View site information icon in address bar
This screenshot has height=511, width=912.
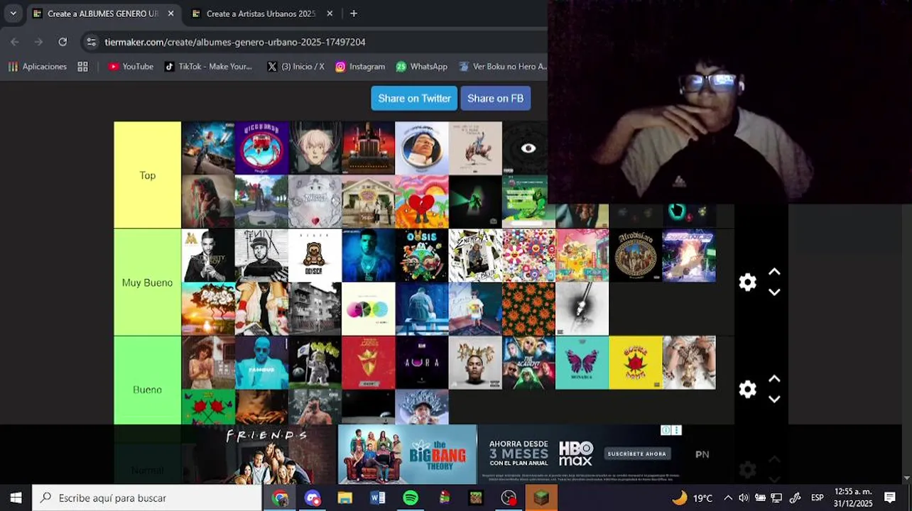pyautogui.click(x=91, y=42)
